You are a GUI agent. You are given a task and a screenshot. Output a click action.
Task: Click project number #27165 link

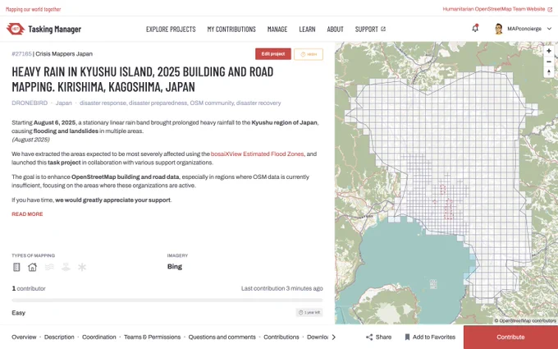tap(21, 53)
